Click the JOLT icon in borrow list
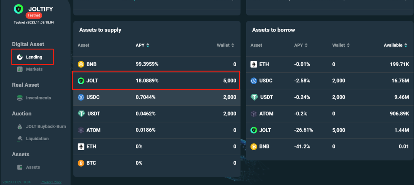 point(254,130)
